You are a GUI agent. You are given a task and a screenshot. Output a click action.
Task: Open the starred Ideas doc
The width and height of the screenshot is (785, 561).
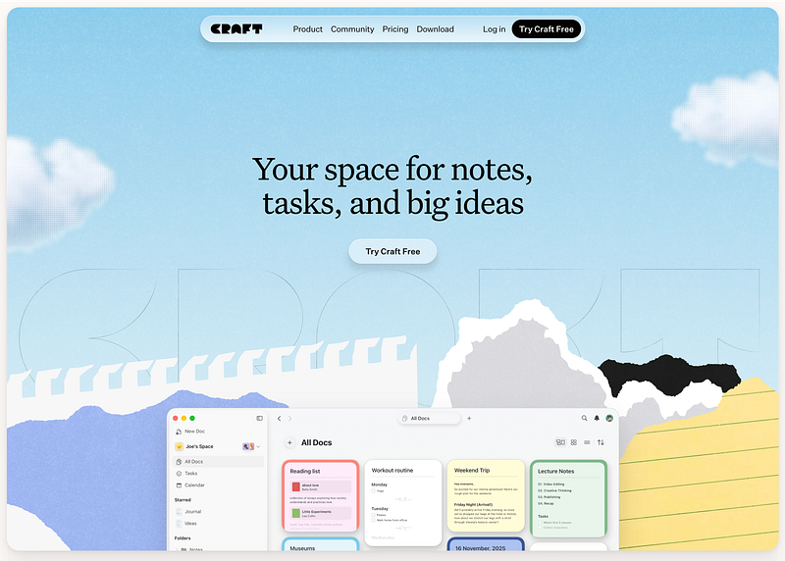click(x=186, y=524)
